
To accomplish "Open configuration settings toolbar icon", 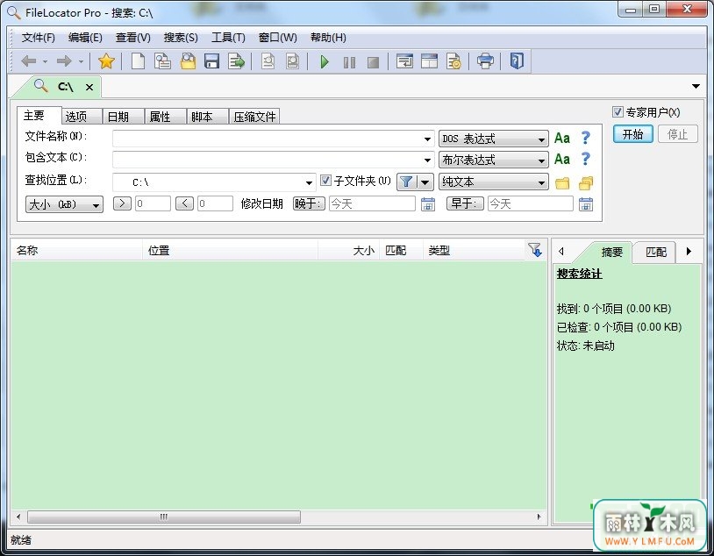I will [x=453, y=61].
